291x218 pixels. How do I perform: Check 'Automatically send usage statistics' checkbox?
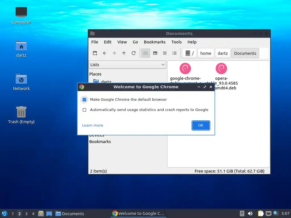tap(84, 110)
